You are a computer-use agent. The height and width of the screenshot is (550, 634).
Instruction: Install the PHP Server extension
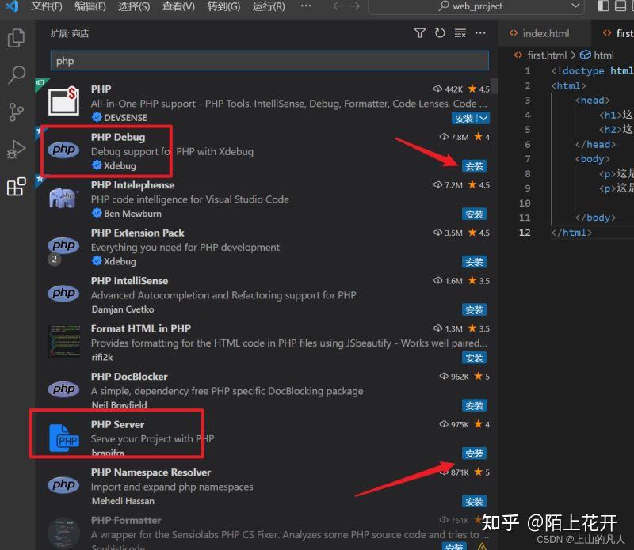(474, 453)
